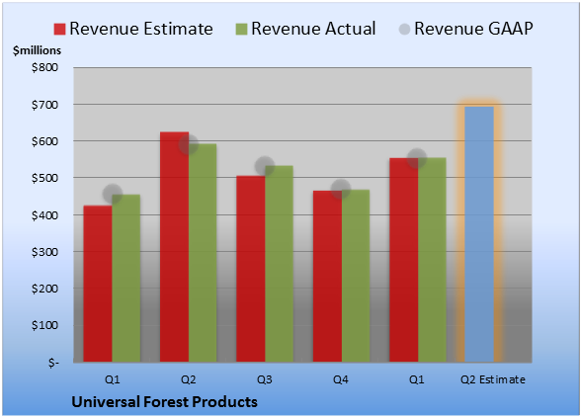Click the '$millions' axis unit label

click(38, 50)
